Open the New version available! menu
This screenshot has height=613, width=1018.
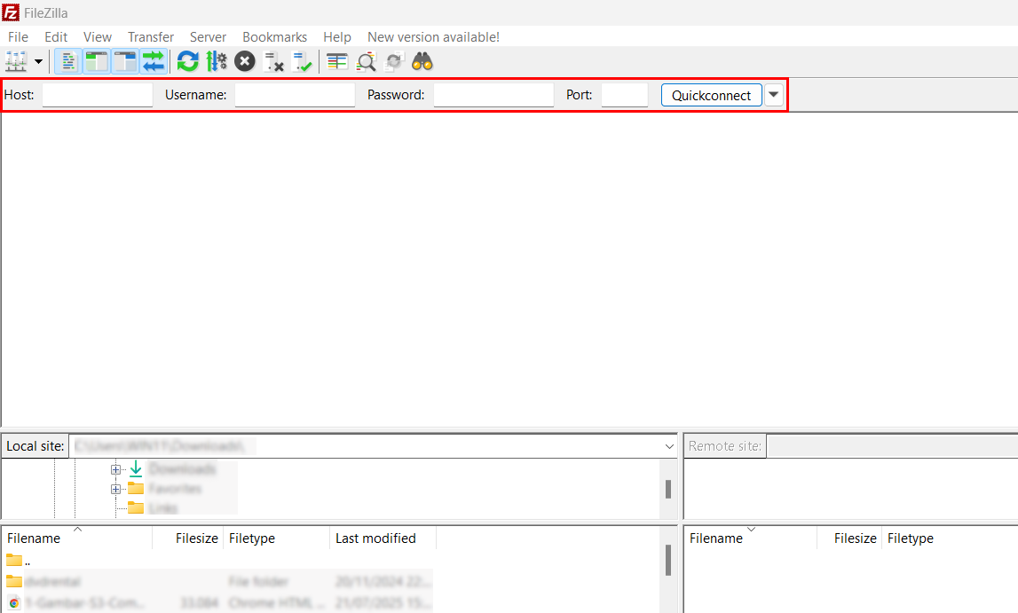point(434,37)
